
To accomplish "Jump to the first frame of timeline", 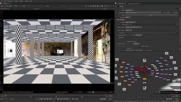I will (x=41, y=99).
